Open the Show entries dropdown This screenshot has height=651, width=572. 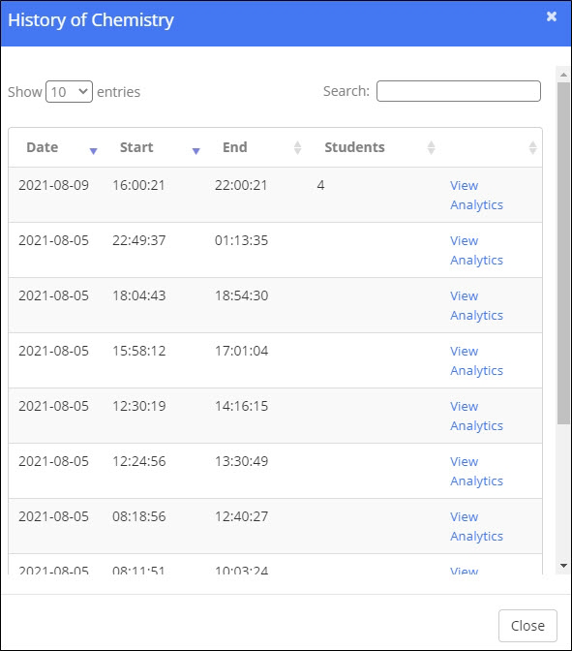pos(69,91)
